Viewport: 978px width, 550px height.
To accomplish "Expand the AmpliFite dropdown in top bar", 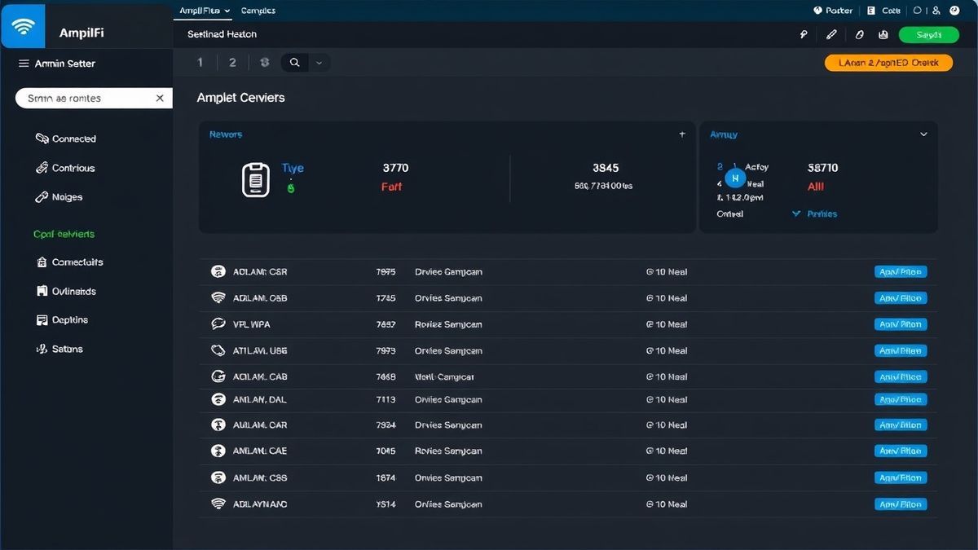I will coord(204,11).
